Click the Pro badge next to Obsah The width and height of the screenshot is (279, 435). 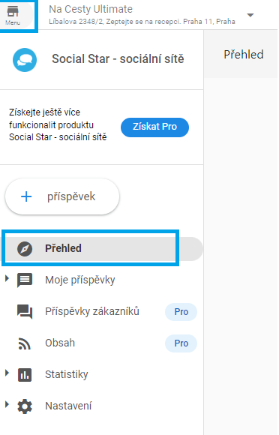tap(181, 343)
